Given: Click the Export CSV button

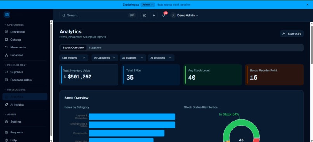Looking at the screenshot, I should (x=292, y=34).
